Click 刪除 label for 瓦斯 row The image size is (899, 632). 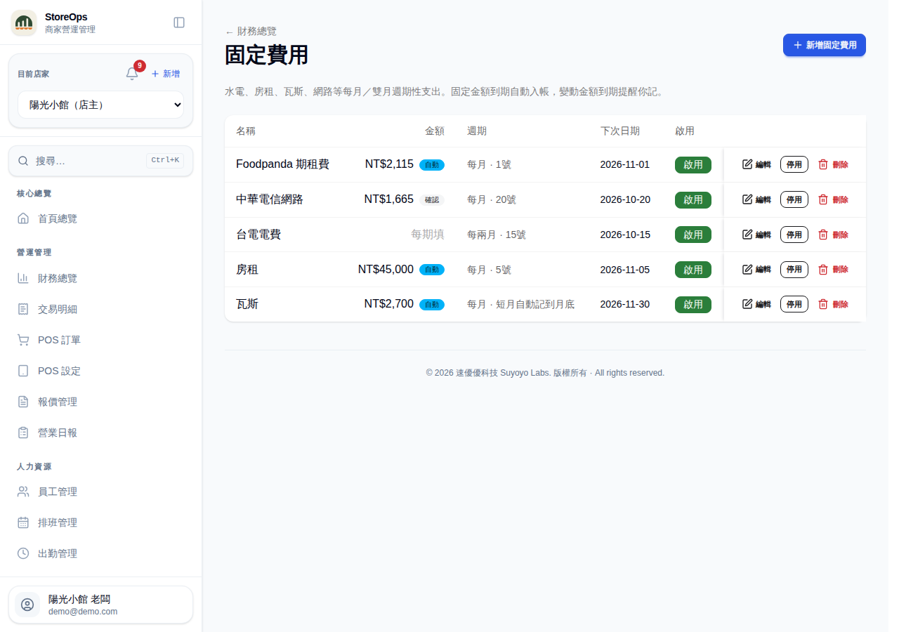[840, 304]
